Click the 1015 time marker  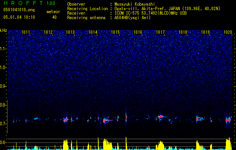[115, 32]
